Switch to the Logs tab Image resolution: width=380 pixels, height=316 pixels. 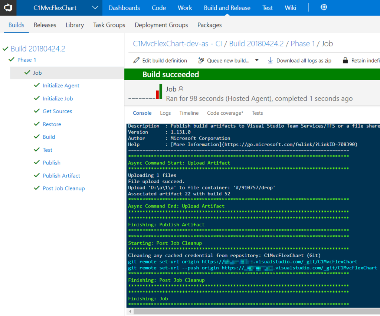(x=165, y=113)
